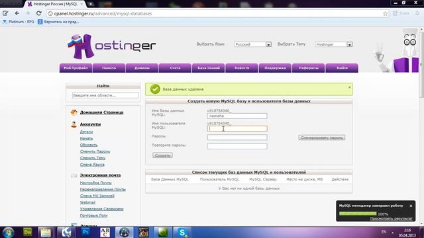Open the Platinum - RPG bookmark

[x=18, y=22]
